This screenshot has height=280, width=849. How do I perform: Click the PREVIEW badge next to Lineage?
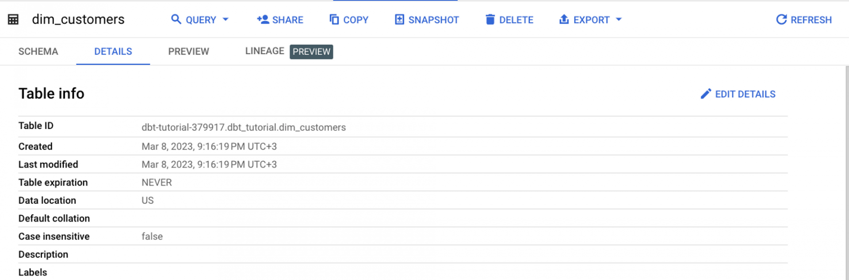point(311,52)
